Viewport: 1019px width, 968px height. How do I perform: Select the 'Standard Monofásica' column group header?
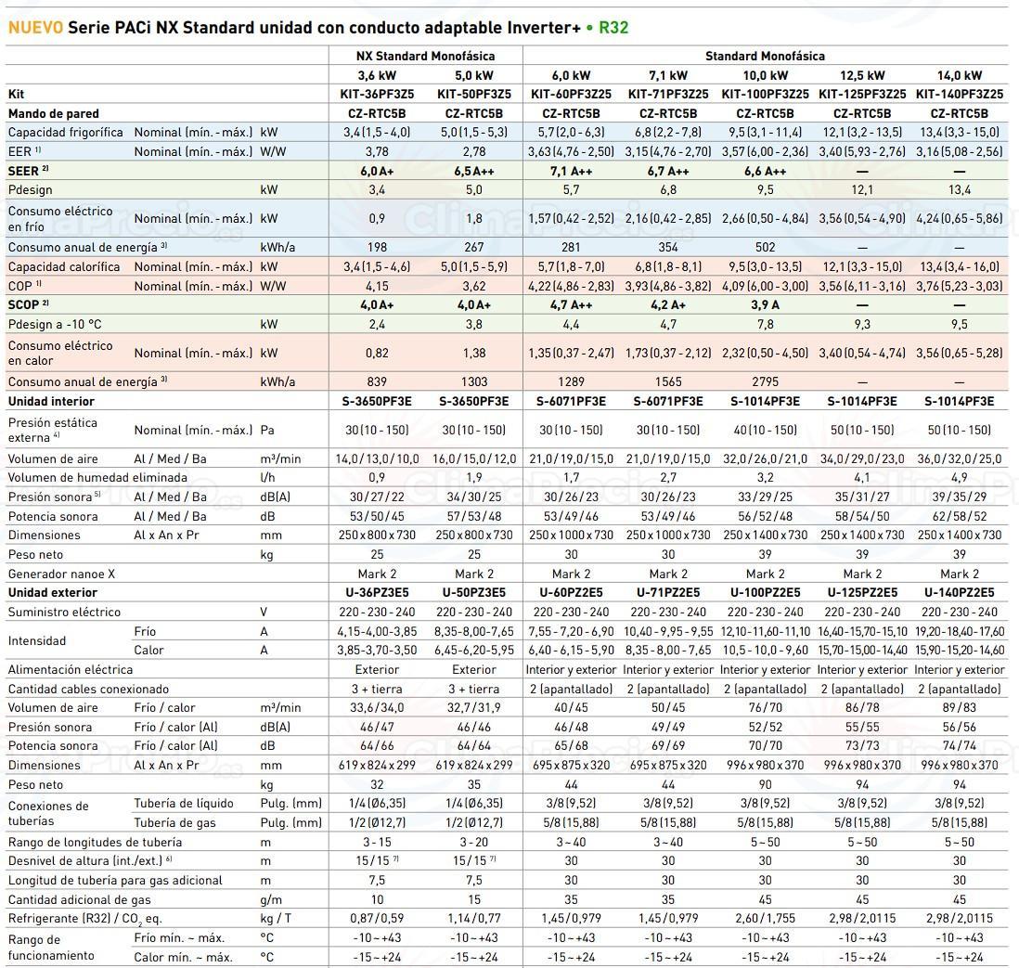coord(765,56)
